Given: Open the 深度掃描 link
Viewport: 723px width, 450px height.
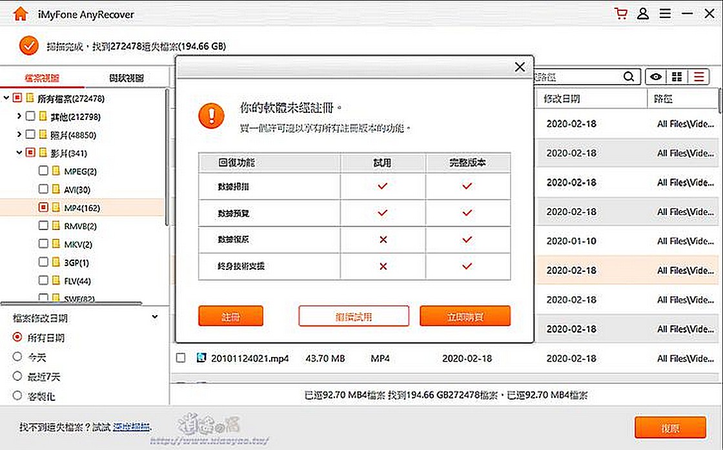Looking at the screenshot, I should (x=132, y=427).
